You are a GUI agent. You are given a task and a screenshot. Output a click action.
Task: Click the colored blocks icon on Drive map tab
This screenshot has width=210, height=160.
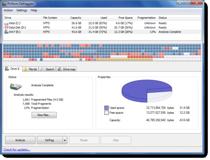click(59, 69)
